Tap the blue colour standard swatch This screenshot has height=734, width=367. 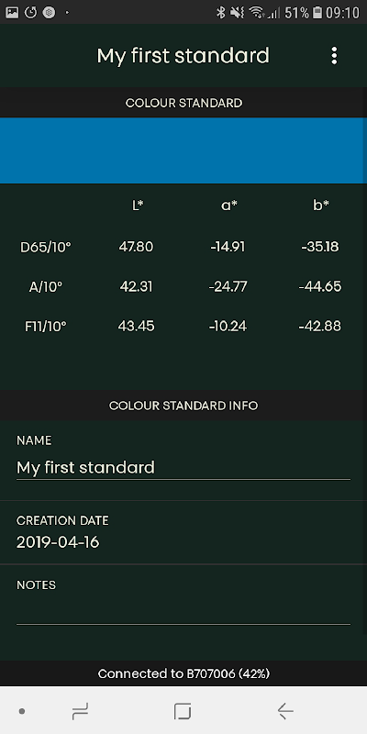coord(183,150)
